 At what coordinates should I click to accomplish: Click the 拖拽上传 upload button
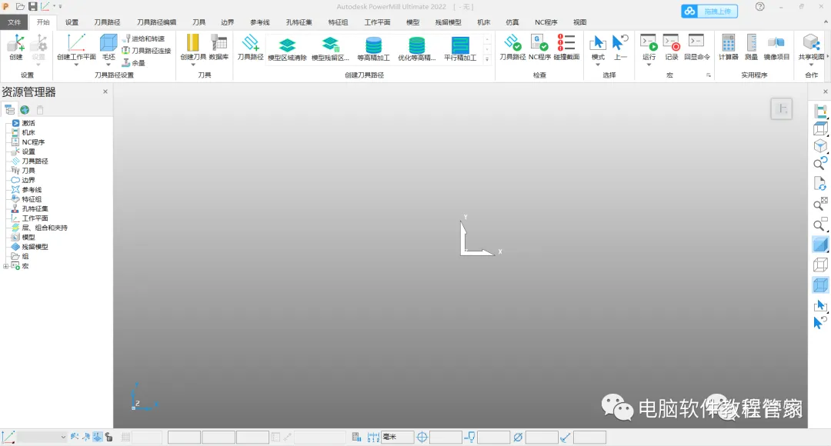click(709, 11)
